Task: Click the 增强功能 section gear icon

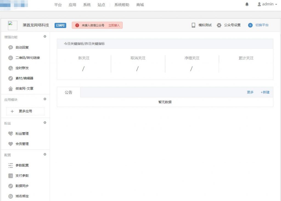Action: coord(45,37)
